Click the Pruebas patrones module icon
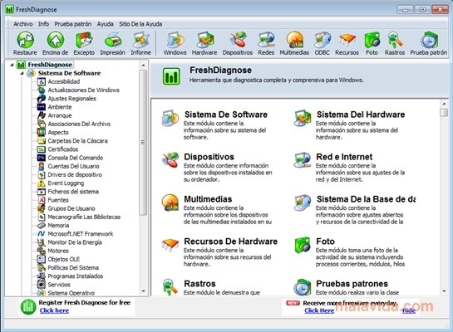This screenshot has width=453, height=332. point(303,286)
